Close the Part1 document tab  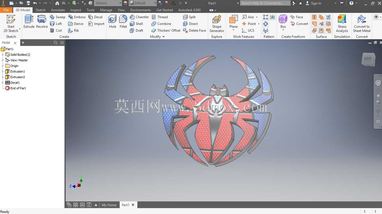click(x=133, y=205)
